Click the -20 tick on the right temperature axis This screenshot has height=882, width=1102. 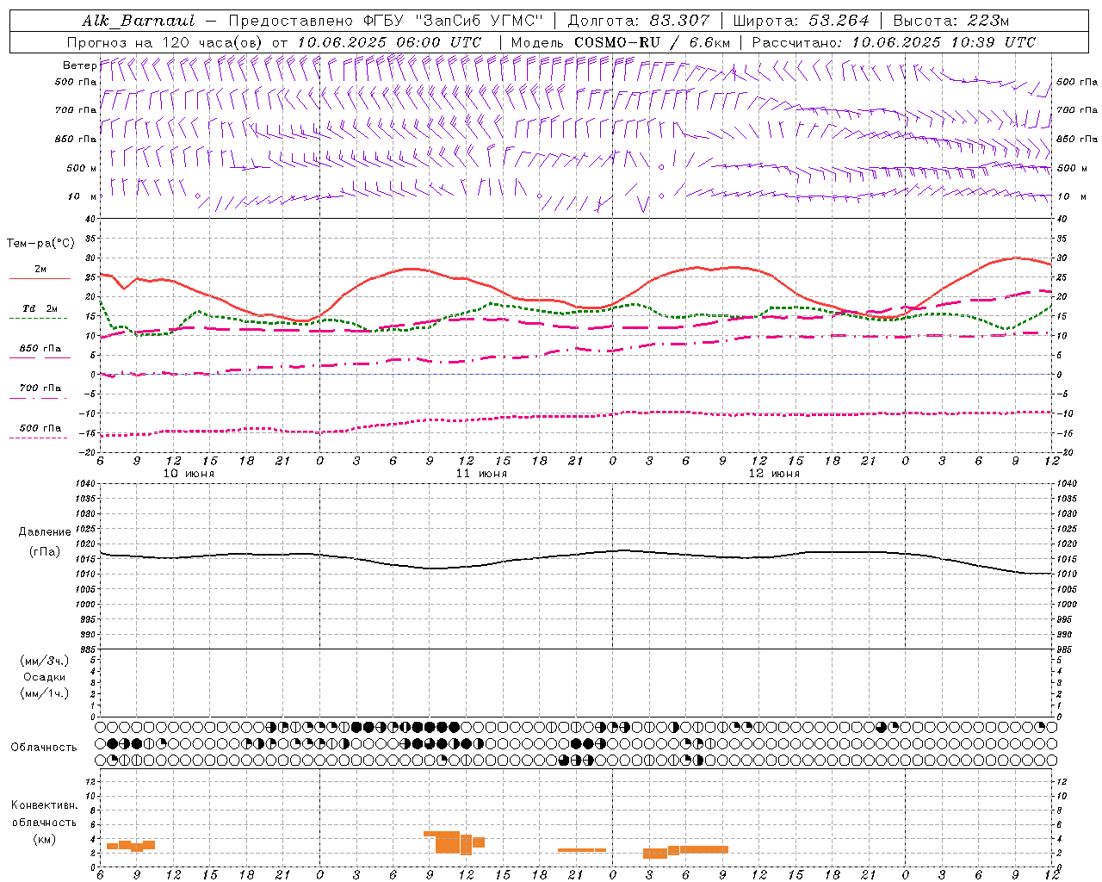coord(1063,452)
